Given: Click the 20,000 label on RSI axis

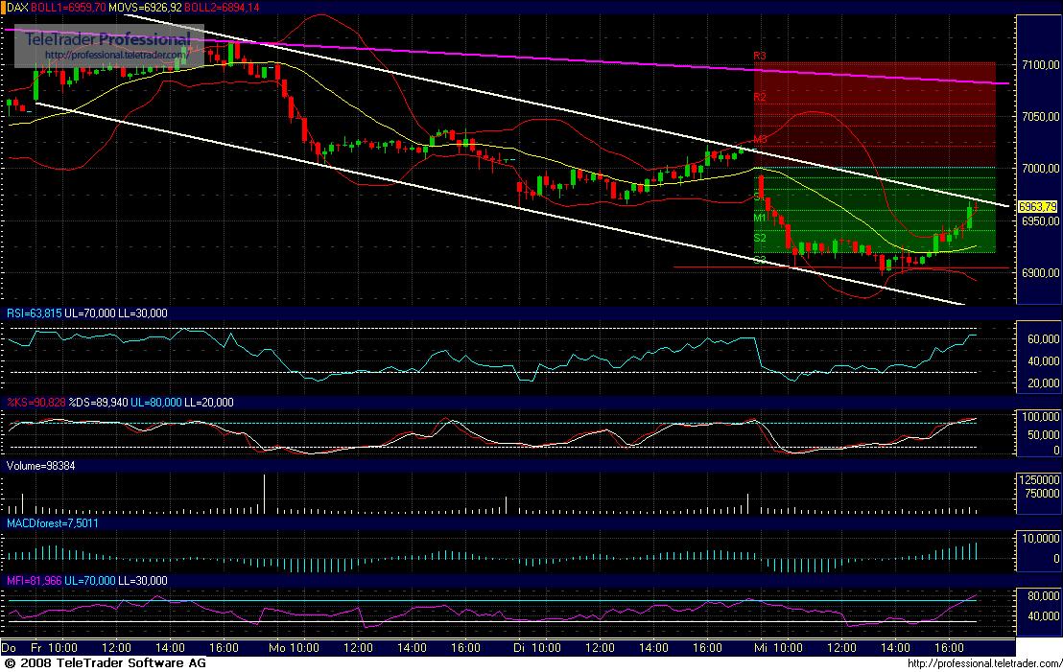Looking at the screenshot, I should tap(1044, 383).
